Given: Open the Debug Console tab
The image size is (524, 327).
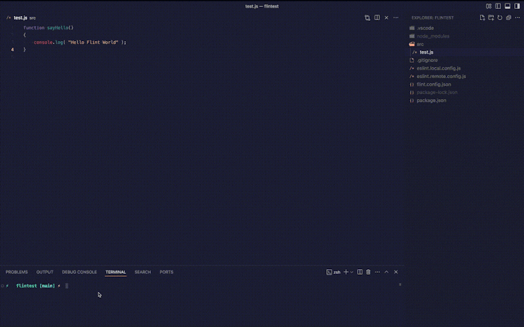Looking at the screenshot, I should coord(79,272).
